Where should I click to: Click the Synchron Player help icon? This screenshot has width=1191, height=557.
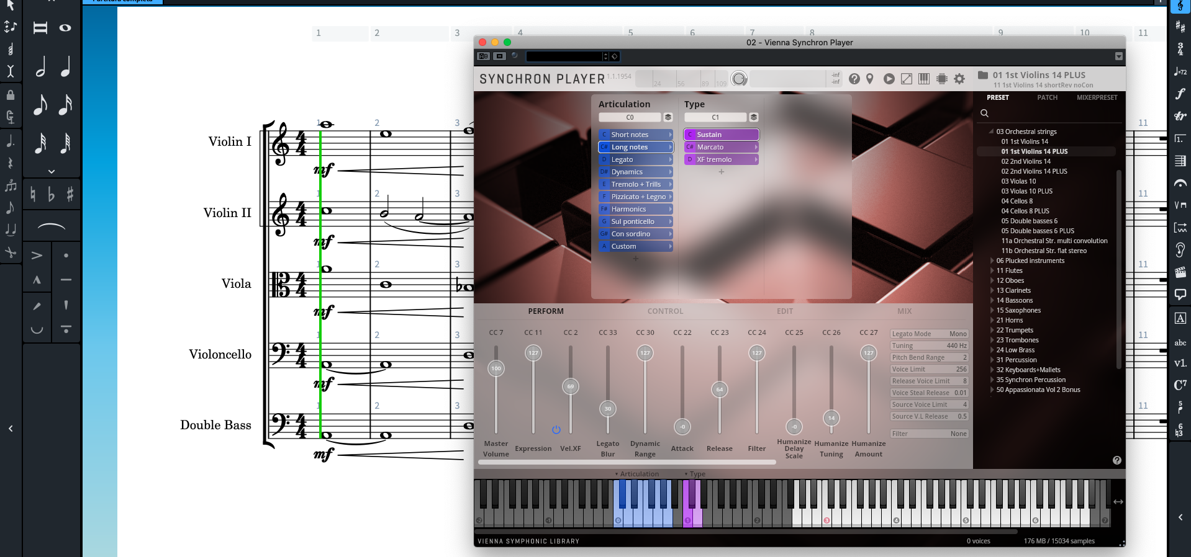pyautogui.click(x=854, y=79)
